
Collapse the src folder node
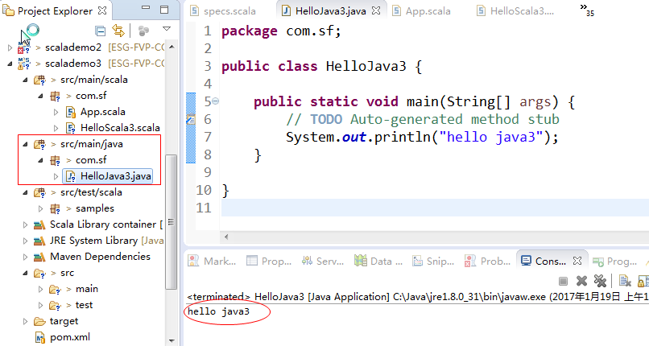25,274
